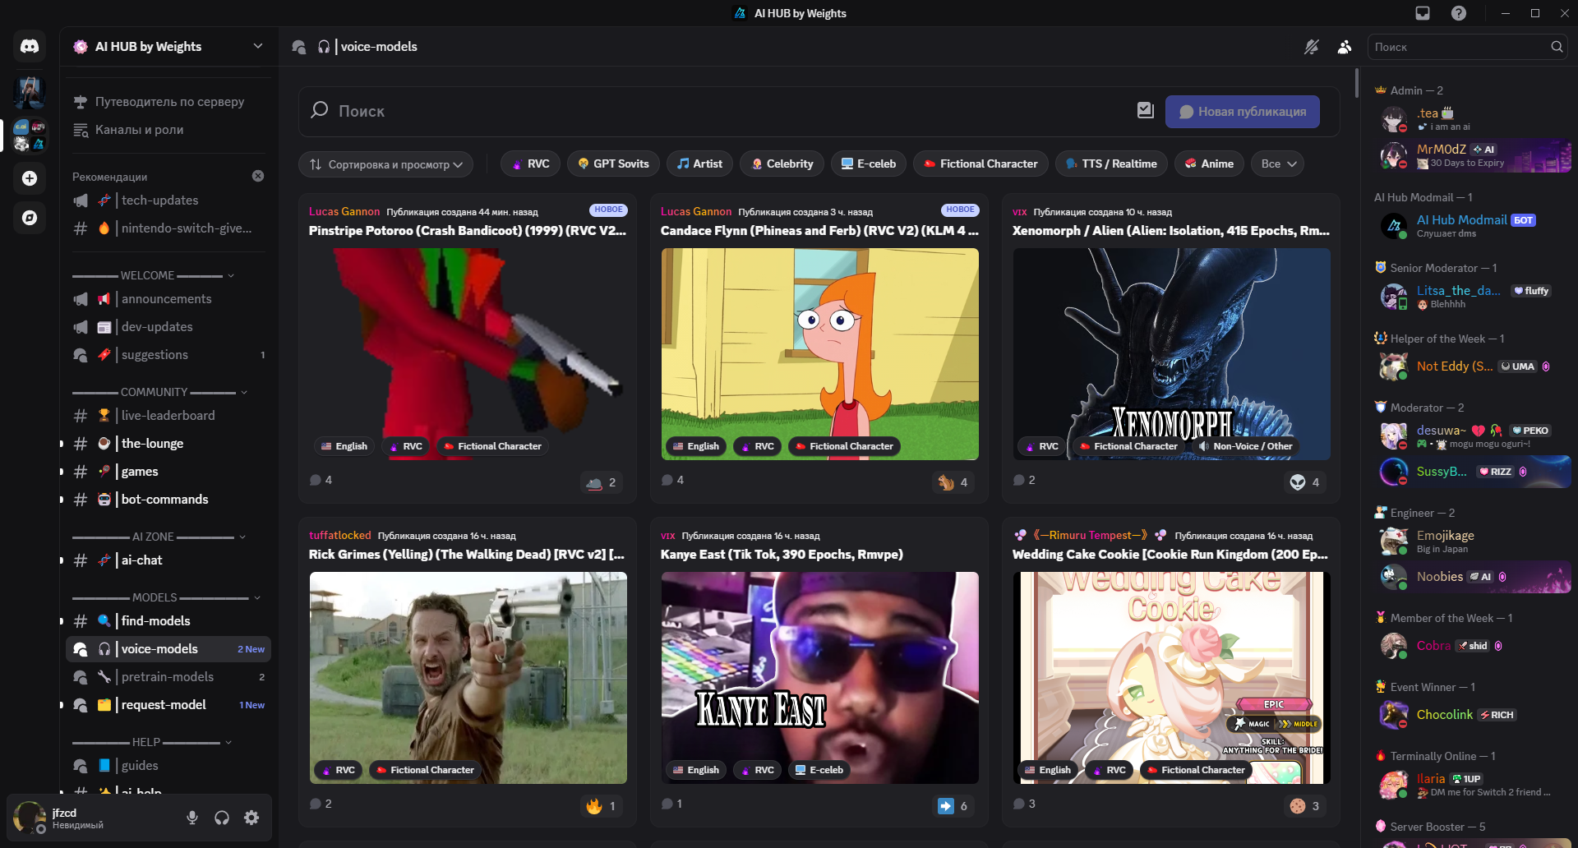This screenshot has height=848, width=1578.
Task: Open notification settings bell icon
Action: tap(1312, 47)
